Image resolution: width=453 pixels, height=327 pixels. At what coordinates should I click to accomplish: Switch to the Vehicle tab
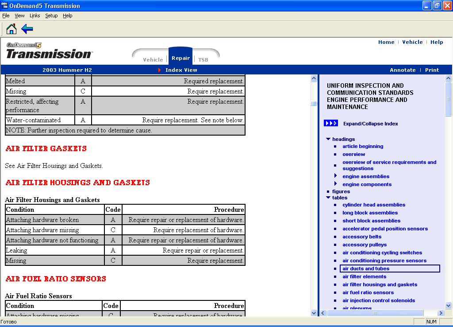coord(153,60)
